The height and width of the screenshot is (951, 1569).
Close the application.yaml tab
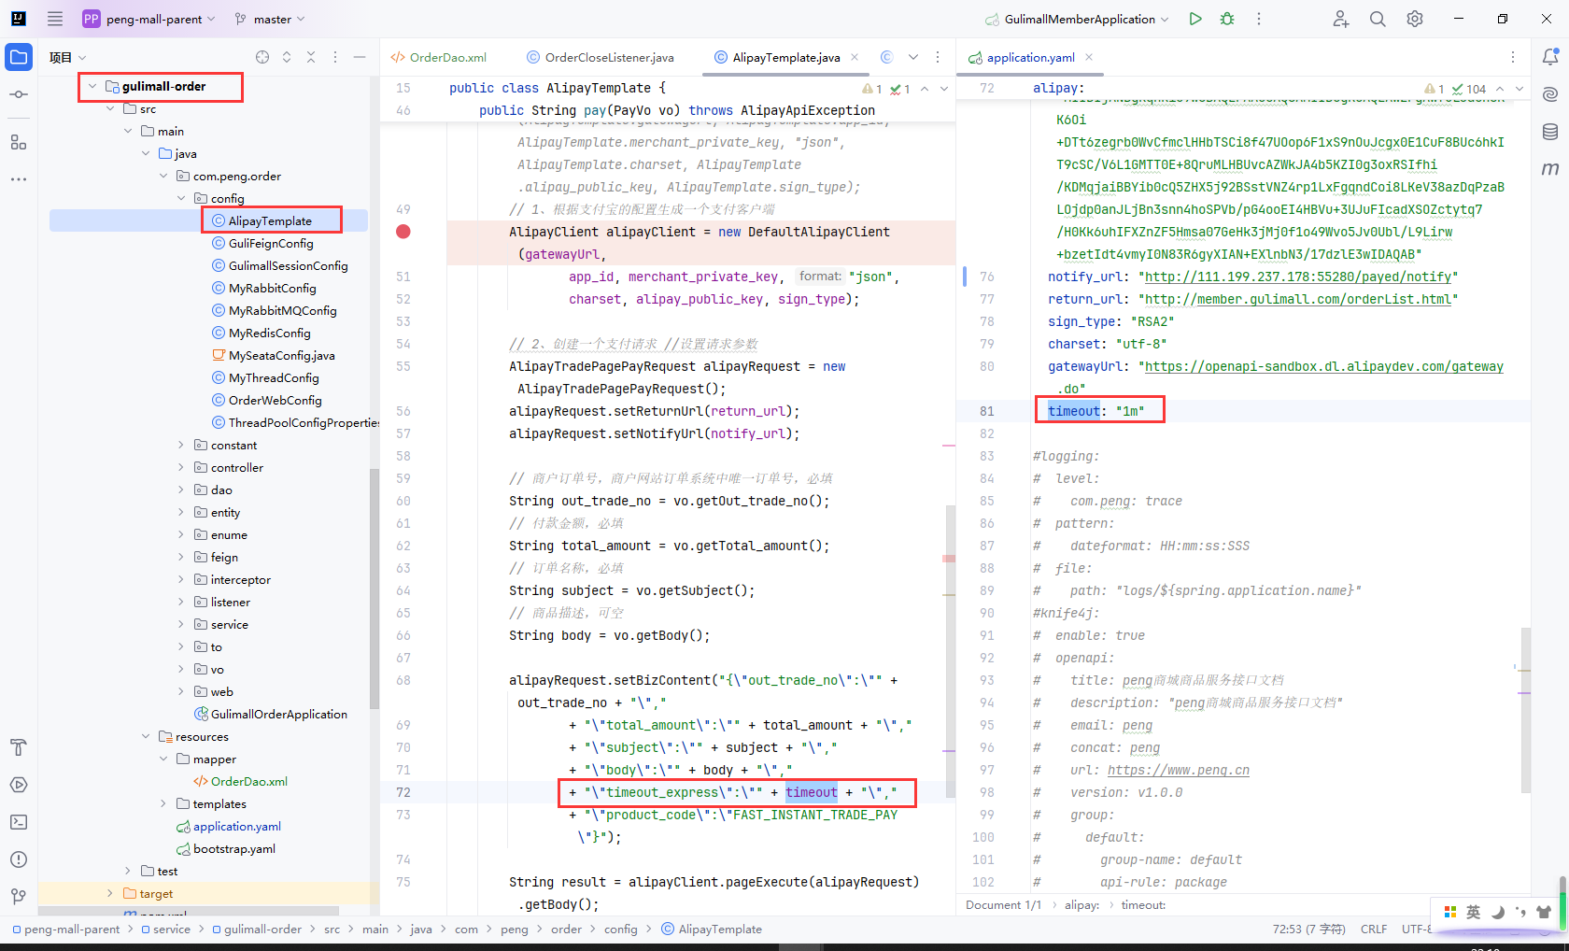click(x=1089, y=57)
